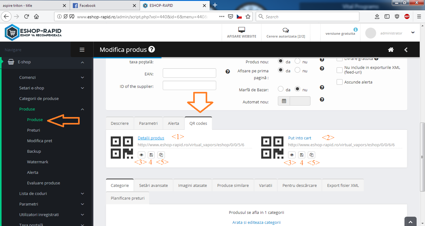Open Modifica pret in sidebar

point(40,141)
